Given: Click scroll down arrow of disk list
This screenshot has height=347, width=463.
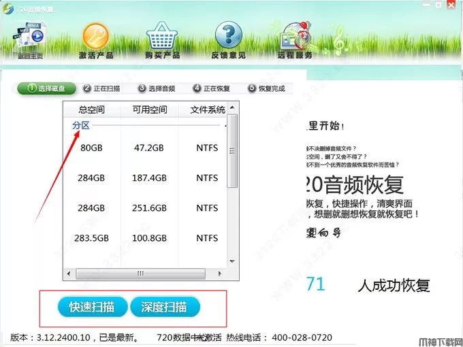Looking at the screenshot, I should [x=232, y=261].
